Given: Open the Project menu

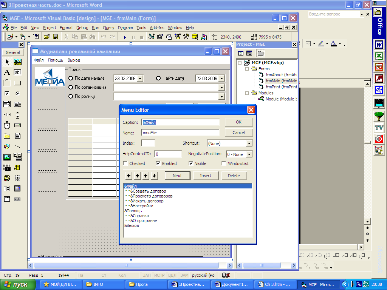Looking at the screenshot, I should (50, 28).
